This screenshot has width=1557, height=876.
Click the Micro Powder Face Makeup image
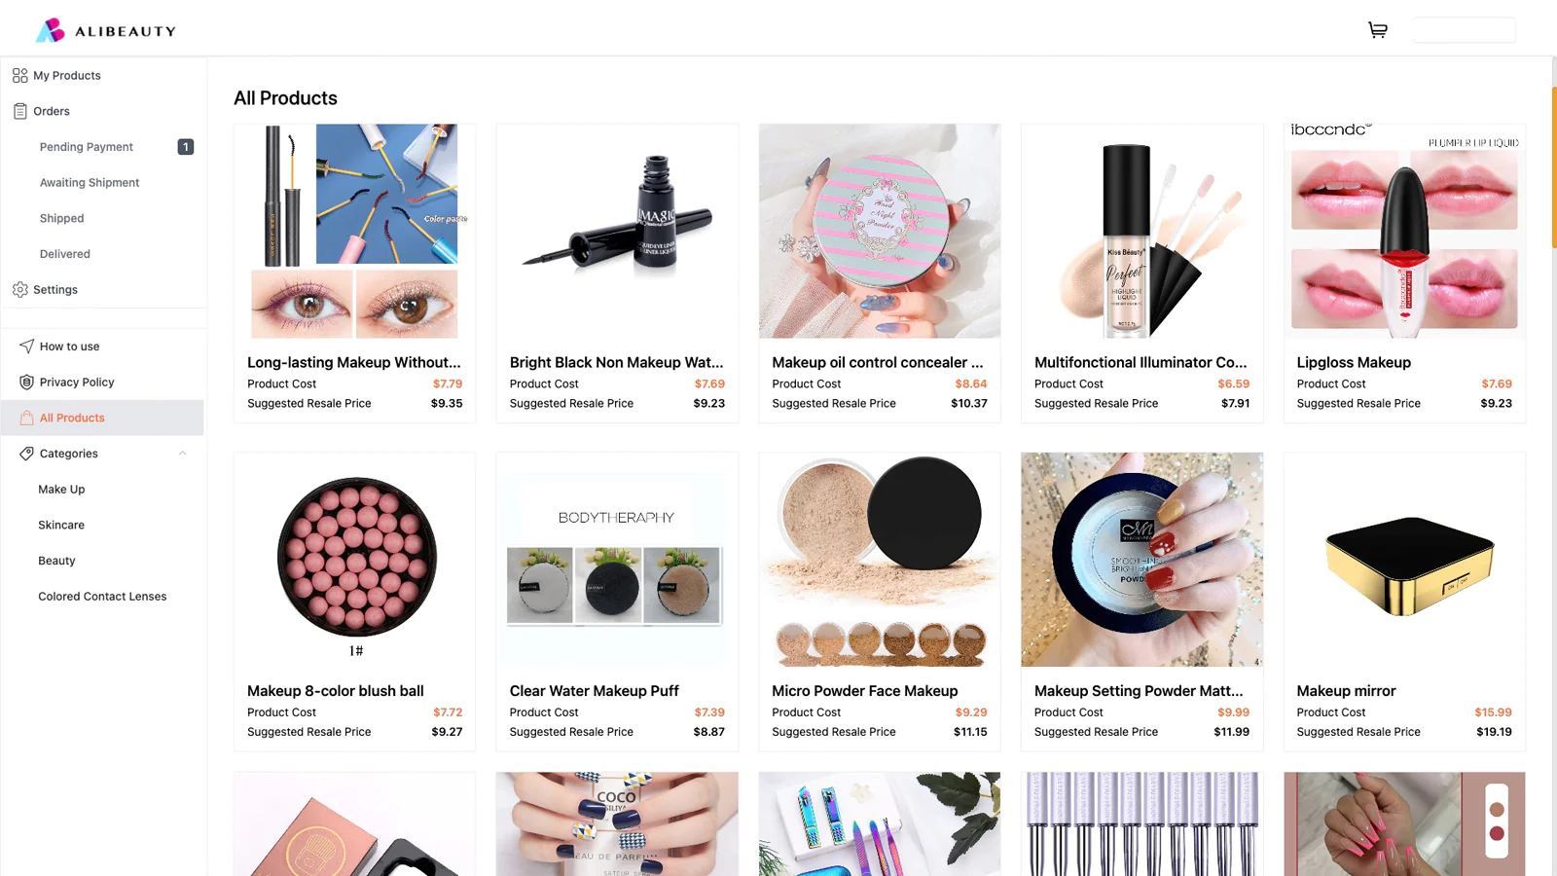(880, 560)
